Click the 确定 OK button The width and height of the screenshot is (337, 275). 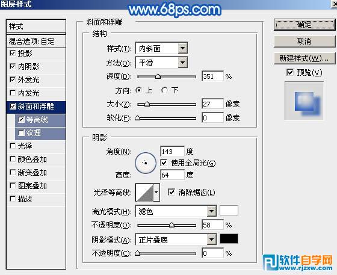click(305, 25)
